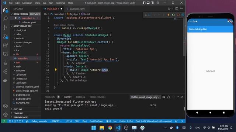Toggle primary side bar layout

click(x=144, y=3)
